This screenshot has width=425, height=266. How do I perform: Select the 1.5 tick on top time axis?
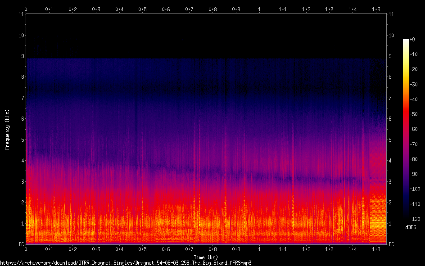coord(376,9)
